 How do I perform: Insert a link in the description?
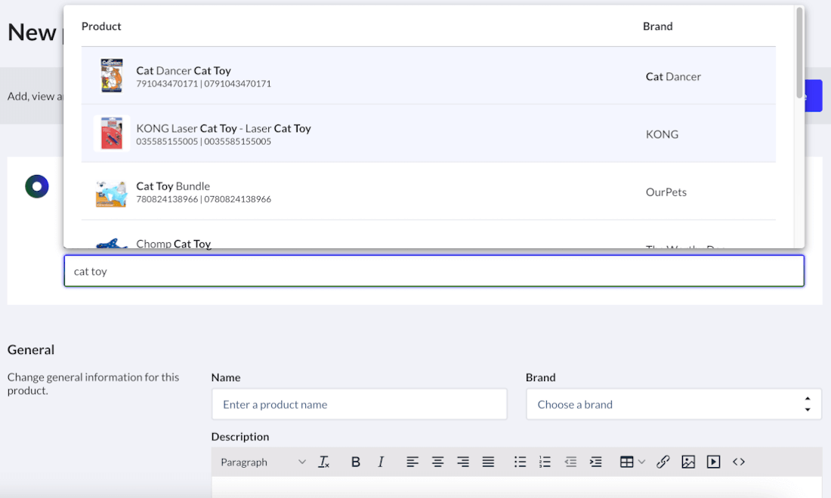pyautogui.click(x=663, y=462)
